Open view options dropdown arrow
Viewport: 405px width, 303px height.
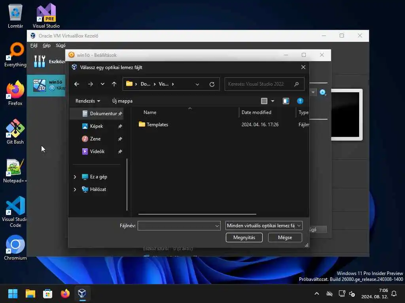[273, 101]
